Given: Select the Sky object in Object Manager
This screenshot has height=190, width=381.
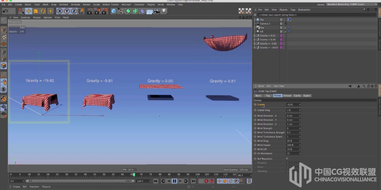Looking at the screenshot, I should (x=262, y=20).
